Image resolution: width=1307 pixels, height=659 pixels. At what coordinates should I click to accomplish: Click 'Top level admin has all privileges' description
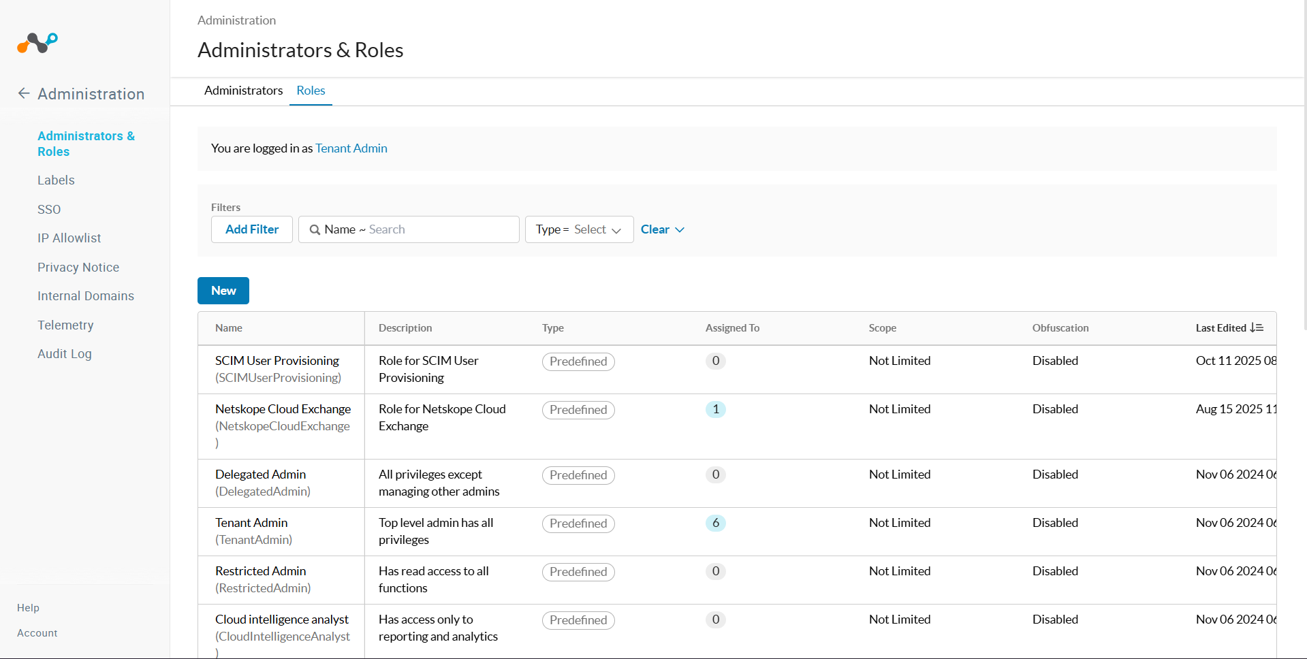pyautogui.click(x=436, y=531)
